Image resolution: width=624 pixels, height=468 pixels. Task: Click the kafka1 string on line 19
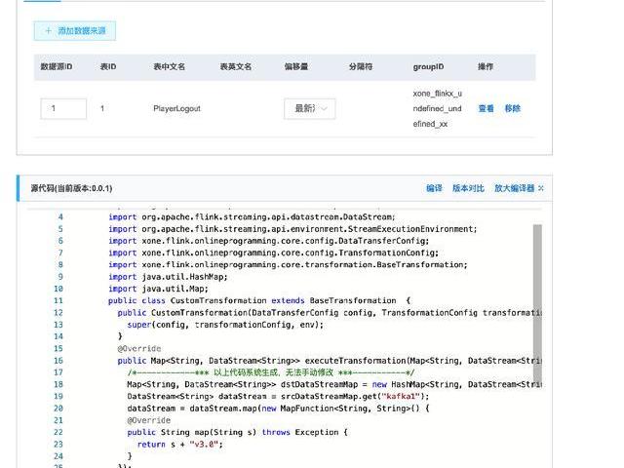click(x=376, y=396)
